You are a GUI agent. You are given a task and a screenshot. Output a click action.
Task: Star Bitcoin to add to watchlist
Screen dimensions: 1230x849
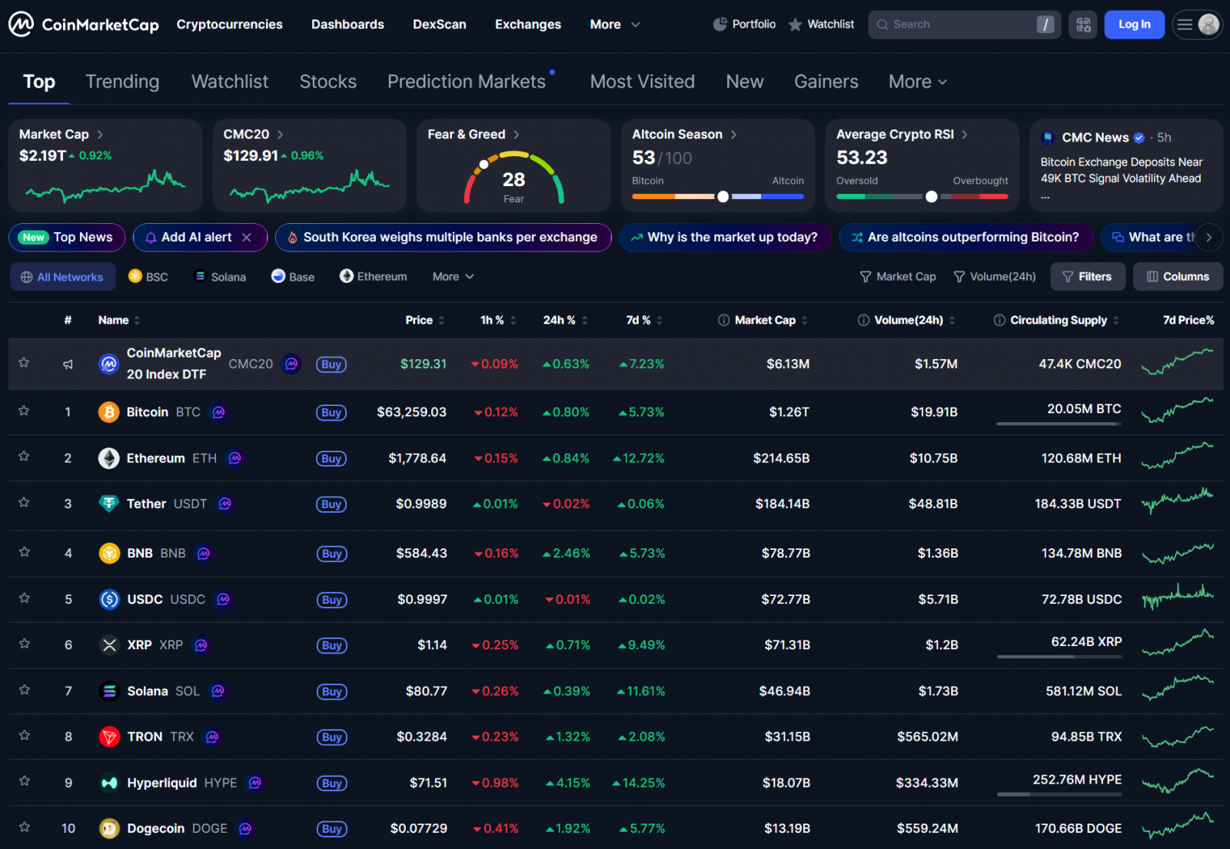(24, 411)
